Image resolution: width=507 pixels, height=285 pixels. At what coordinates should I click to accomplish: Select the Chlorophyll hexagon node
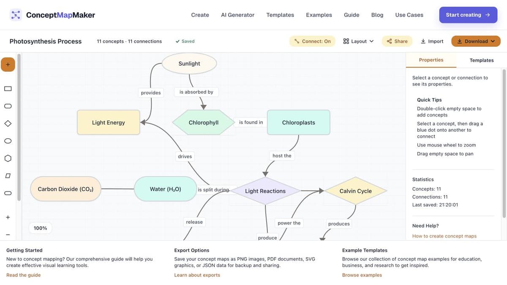click(x=204, y=122)
